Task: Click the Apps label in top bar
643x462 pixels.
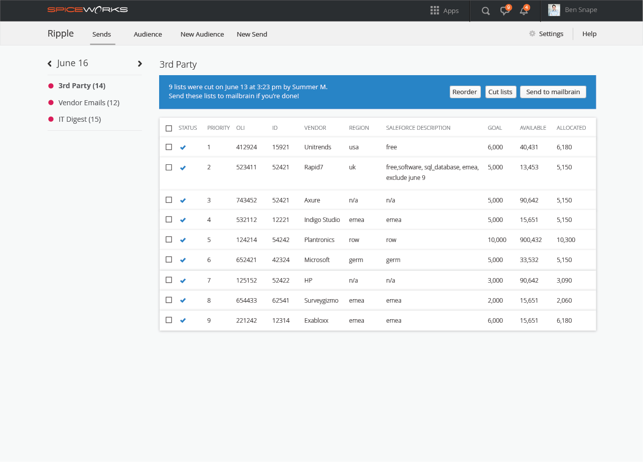Action: (451, 11)
